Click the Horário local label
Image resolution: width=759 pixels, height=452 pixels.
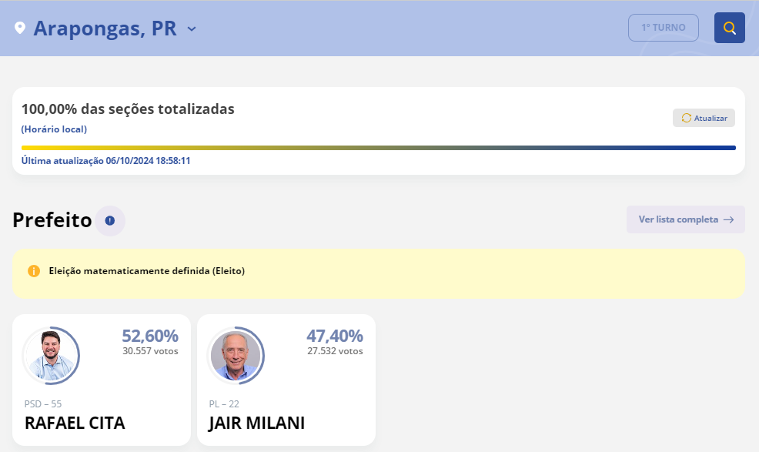point(54,129)
